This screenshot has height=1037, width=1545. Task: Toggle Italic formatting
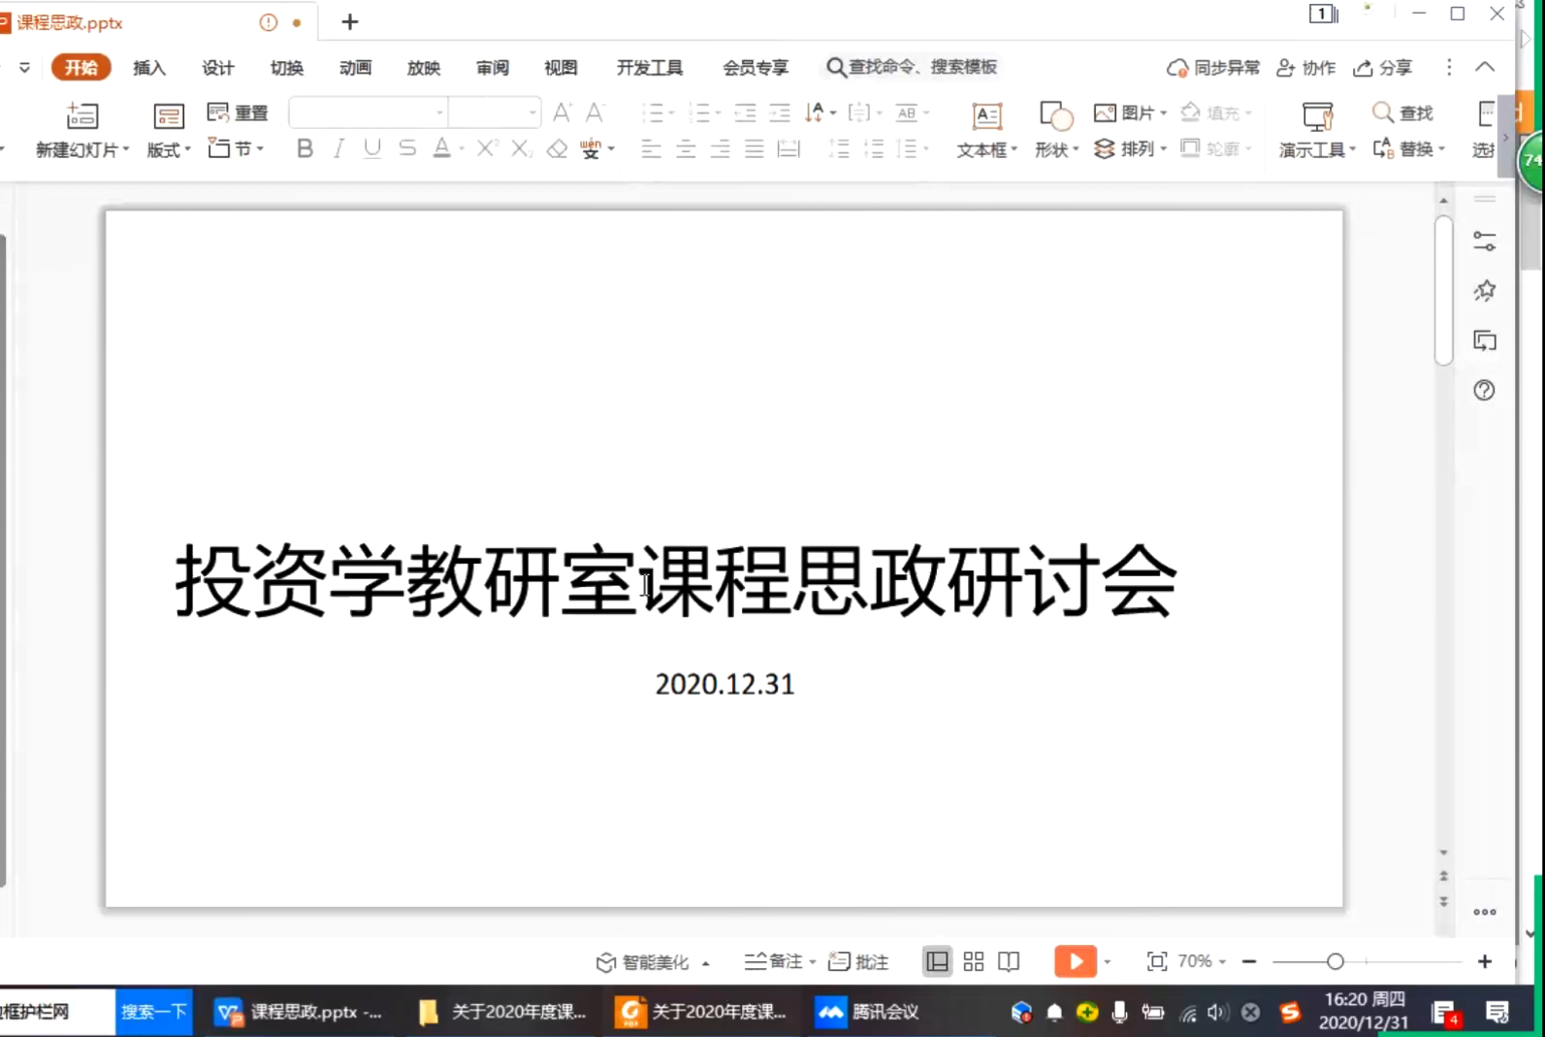(338, 148)
